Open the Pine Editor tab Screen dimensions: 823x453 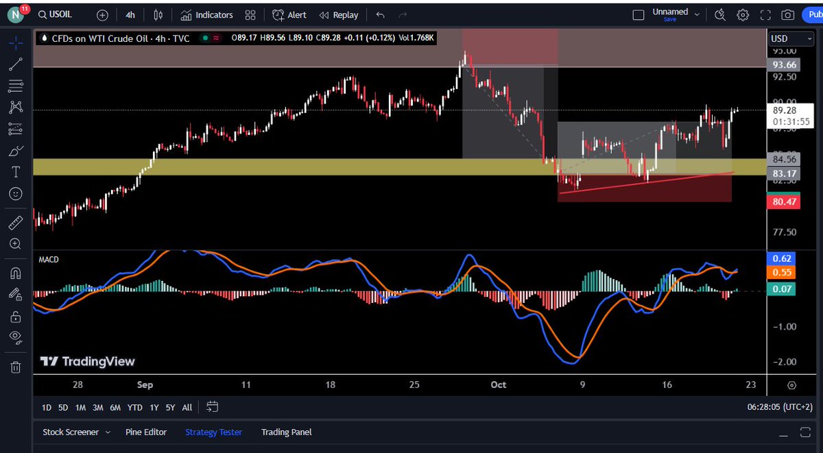coord(147,432)
